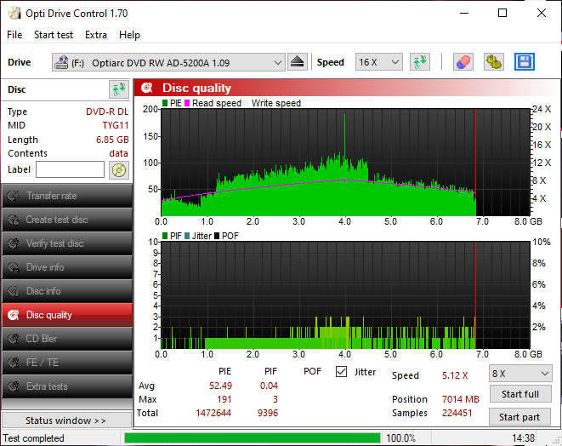This screenshot has width=562, height=446.
Task: Switch to the Drive info panel
Action: coord(67,267)
